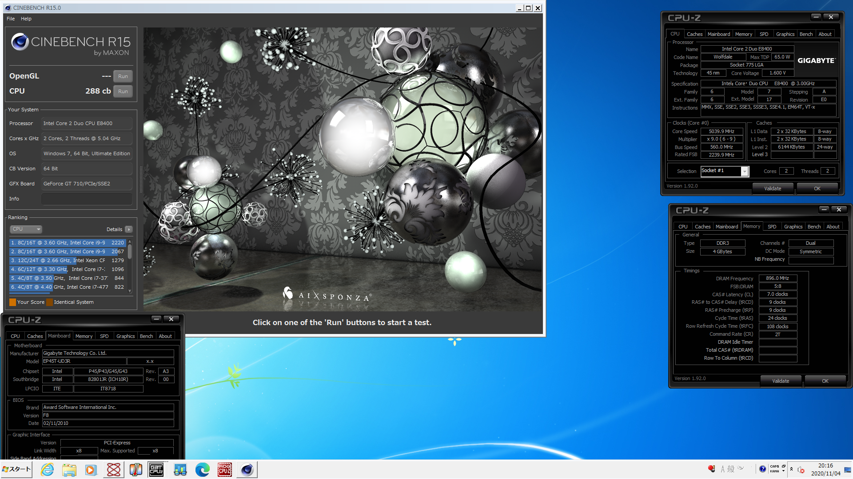Screen dimensions: 853x479
Task: Expand ranking Details with the arrow button
Action: [129, 229]
